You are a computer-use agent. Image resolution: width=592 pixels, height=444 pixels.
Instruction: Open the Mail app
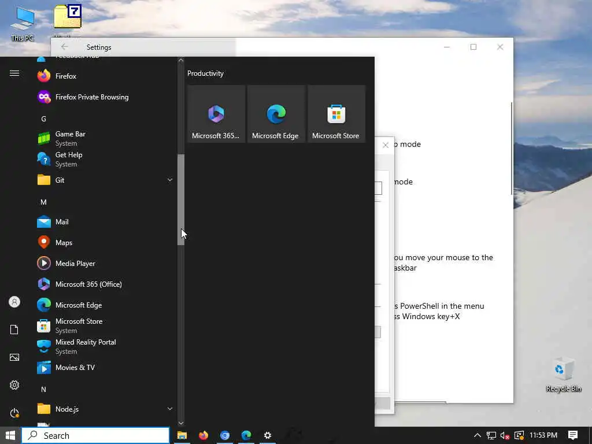106,222
